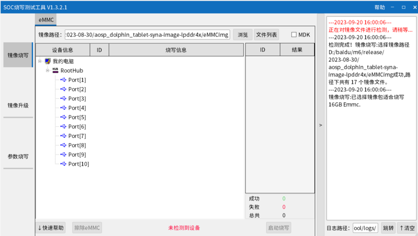Select the Port[7] label text

point(77,136)
